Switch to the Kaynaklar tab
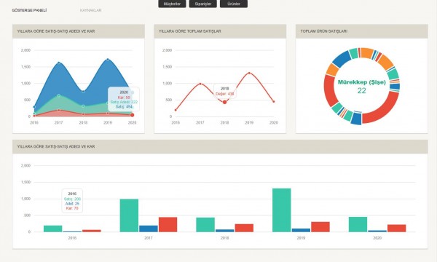 click(90, 10)
